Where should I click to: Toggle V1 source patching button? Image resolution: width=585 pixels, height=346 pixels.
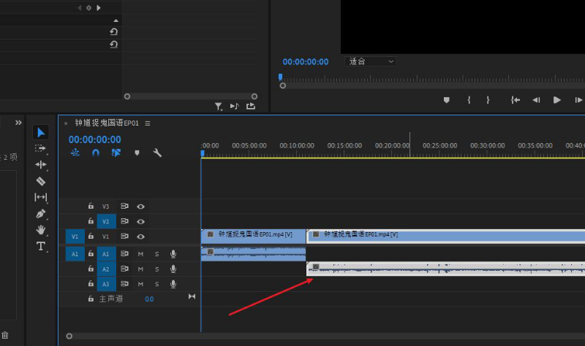(x=75, y=237)
